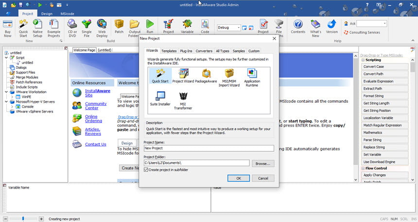
Task: Open the MSIcode ribbon tab
Action: (67, 14)
